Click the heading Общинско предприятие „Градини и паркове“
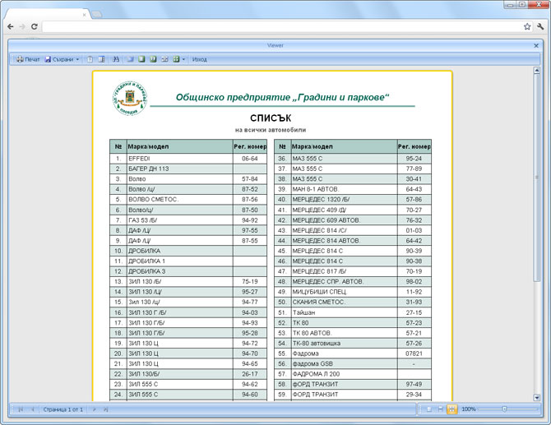551x425 pixels. (283, 97)
